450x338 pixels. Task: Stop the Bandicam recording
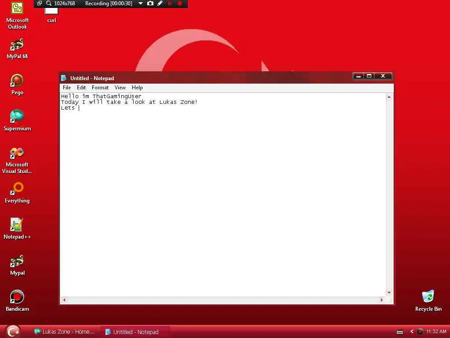coord(180,4)
